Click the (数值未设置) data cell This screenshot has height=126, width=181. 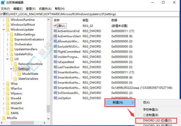120,26
